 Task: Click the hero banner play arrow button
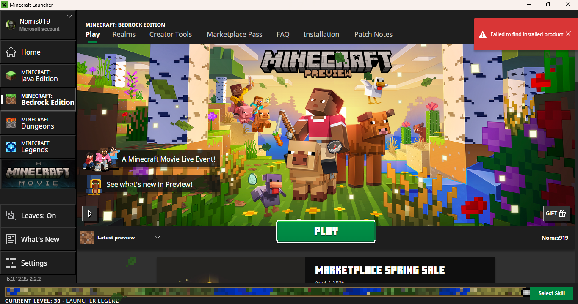pos(90,214)
